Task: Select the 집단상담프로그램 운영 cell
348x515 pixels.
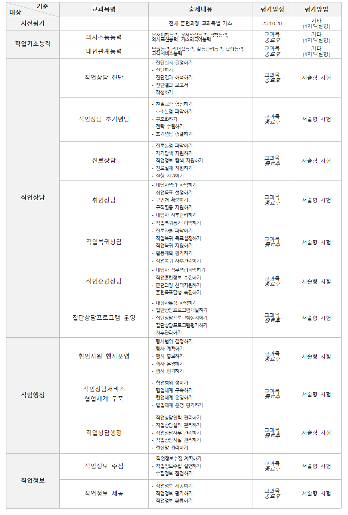Action: (104, 318)
